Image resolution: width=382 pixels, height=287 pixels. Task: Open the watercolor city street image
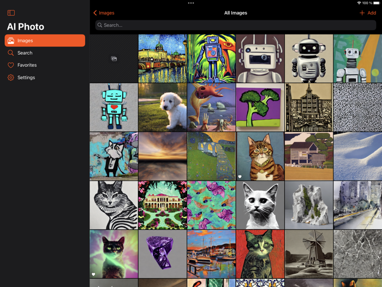(x=358, y=205)
